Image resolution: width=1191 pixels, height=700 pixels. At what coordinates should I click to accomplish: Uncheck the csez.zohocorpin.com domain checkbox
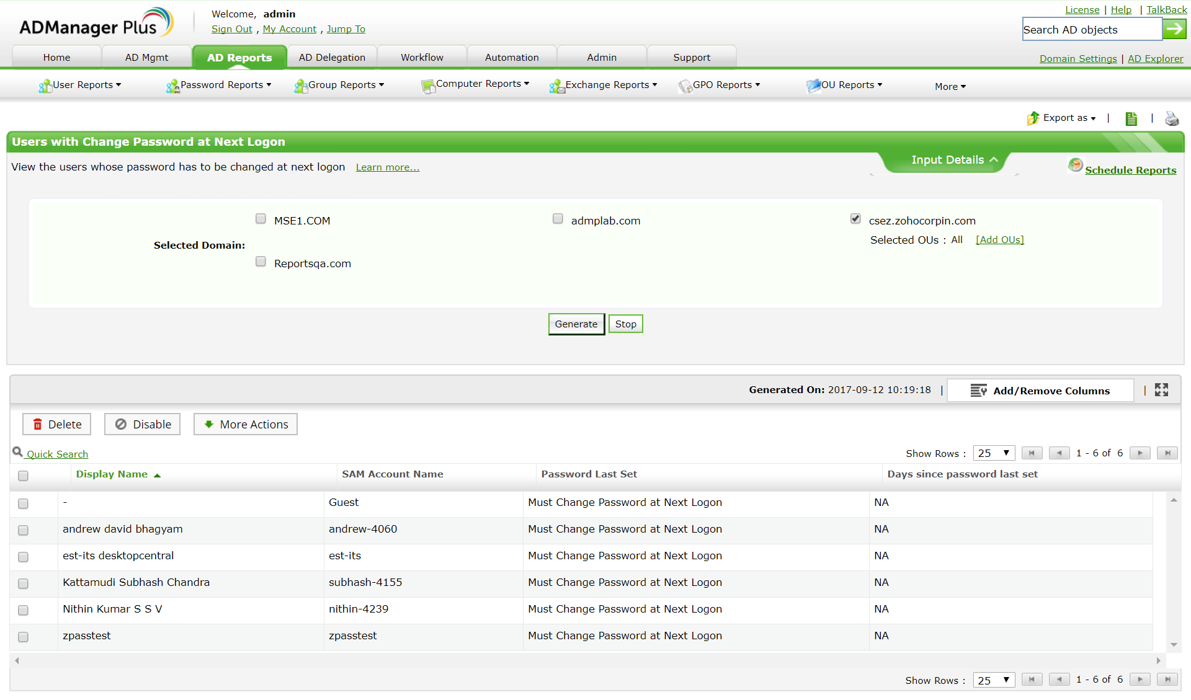click(855, 219)
